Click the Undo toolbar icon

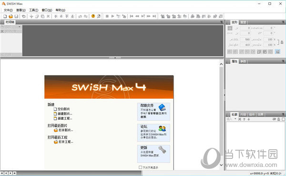click(x=80, y=16)
